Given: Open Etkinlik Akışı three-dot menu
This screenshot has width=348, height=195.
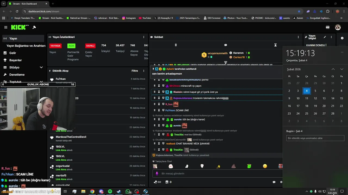Looking at the screenshot, I should tap(144, 71).
